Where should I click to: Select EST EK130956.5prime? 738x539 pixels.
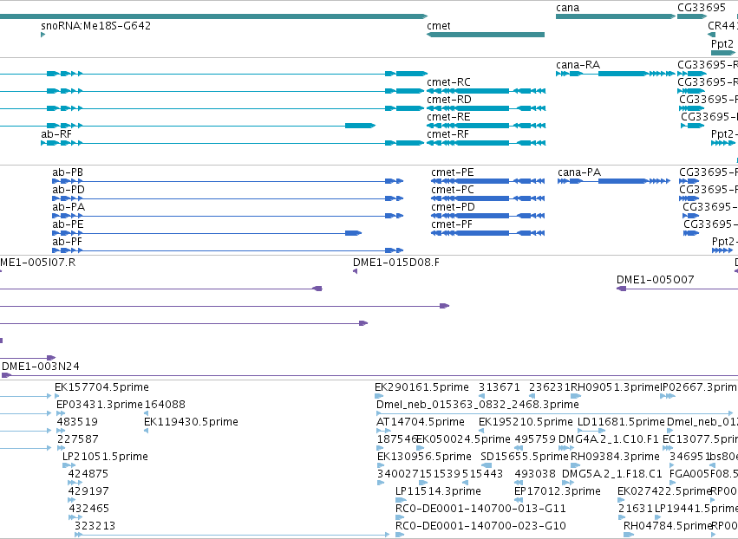click(424, 457)
